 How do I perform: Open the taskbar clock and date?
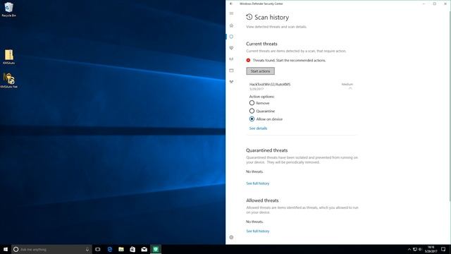click(431, 249)
